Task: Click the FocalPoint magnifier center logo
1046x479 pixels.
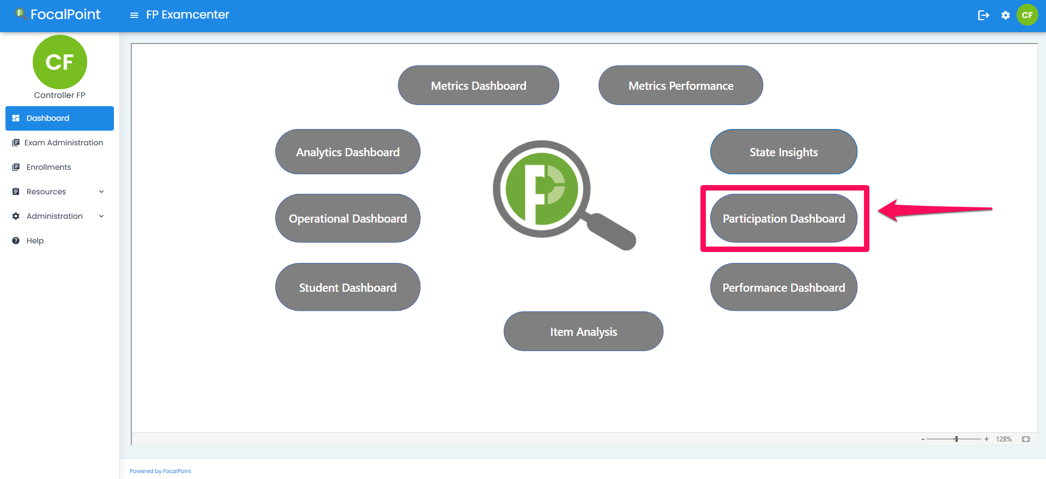Action: (x=564, y=195)
